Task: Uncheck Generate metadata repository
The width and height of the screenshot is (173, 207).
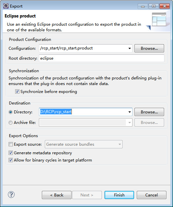Action: [x=11, y=153]
